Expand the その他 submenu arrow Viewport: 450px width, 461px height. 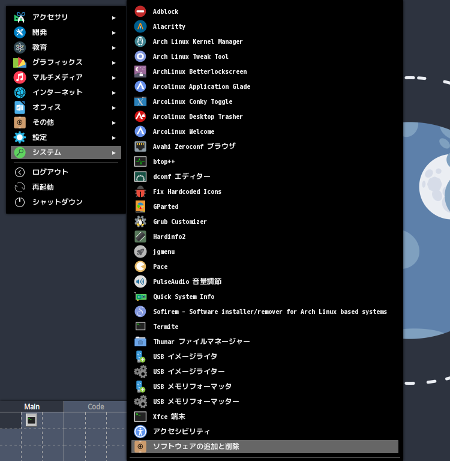[x=114, y=122]
